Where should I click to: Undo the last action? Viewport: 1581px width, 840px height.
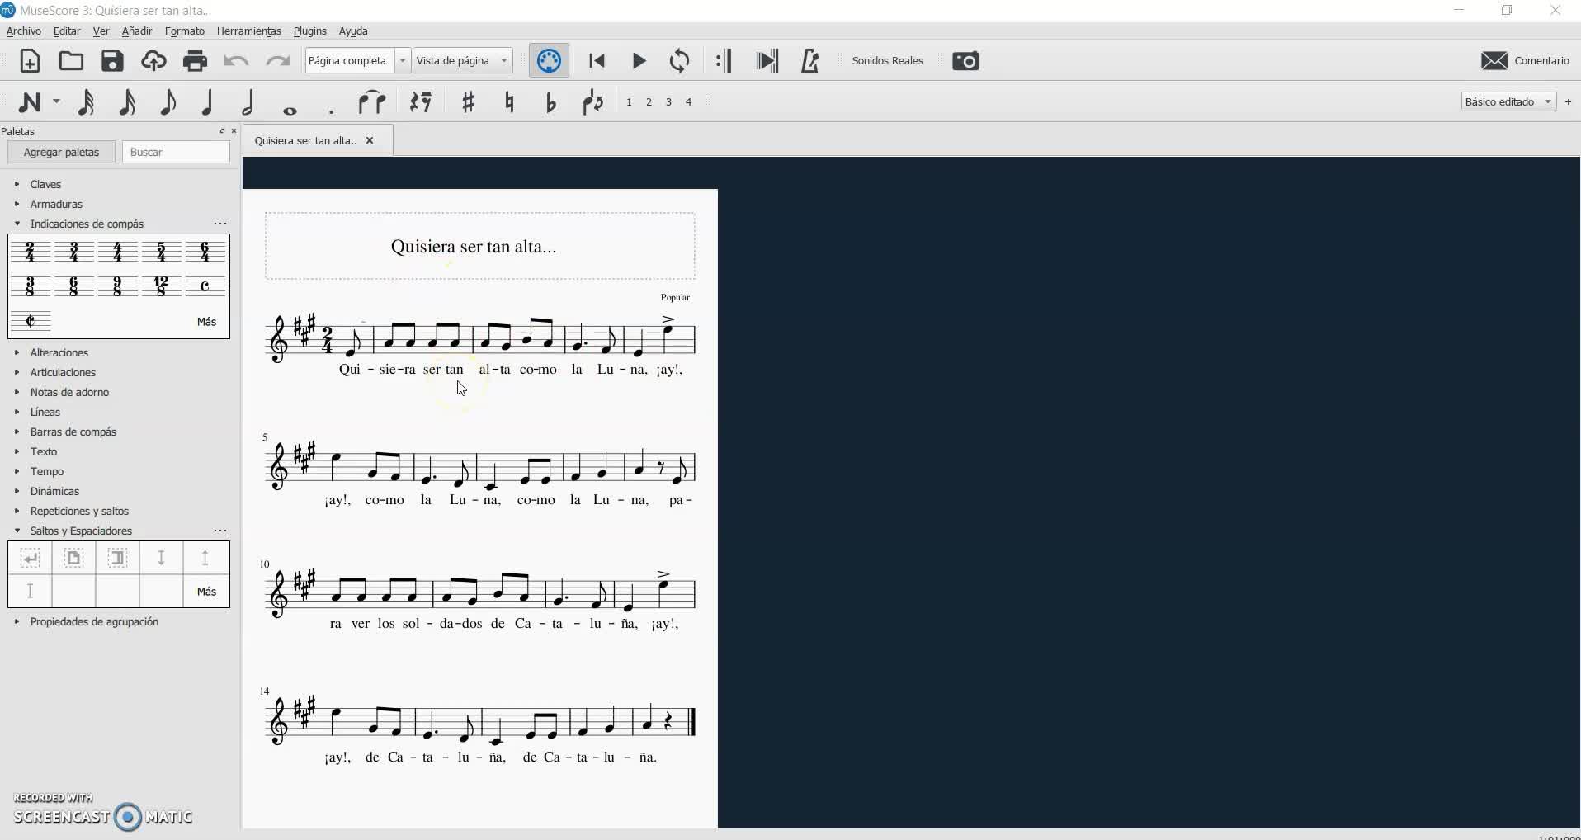point(237,61)
